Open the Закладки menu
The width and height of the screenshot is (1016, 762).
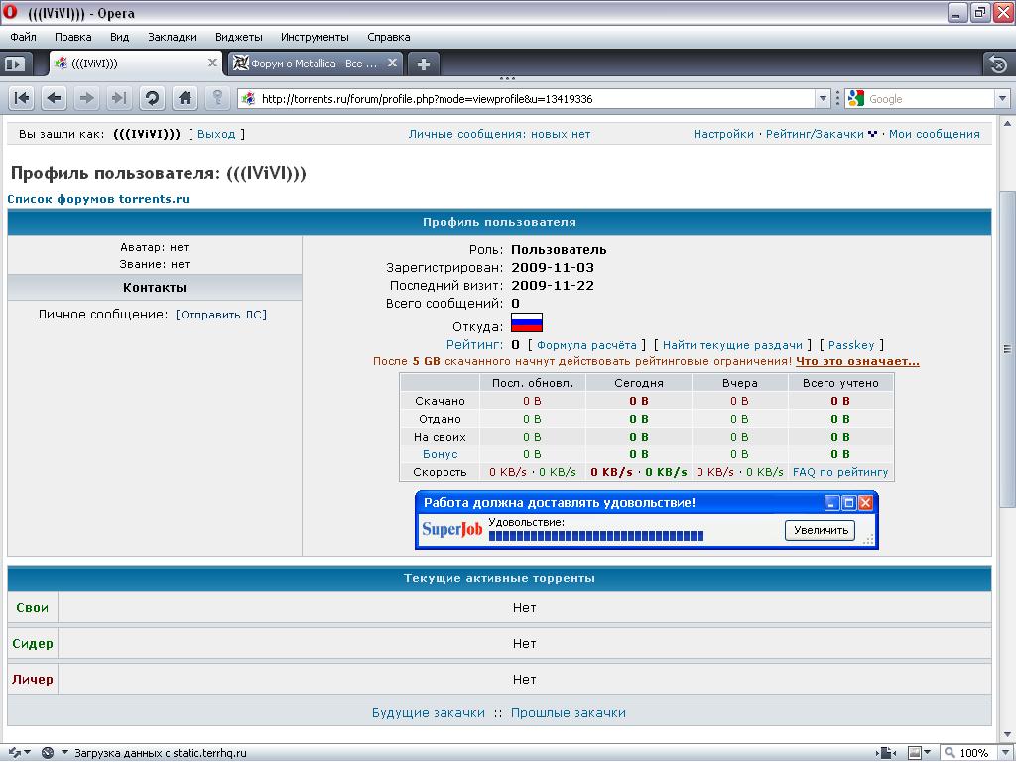point(172,37)
